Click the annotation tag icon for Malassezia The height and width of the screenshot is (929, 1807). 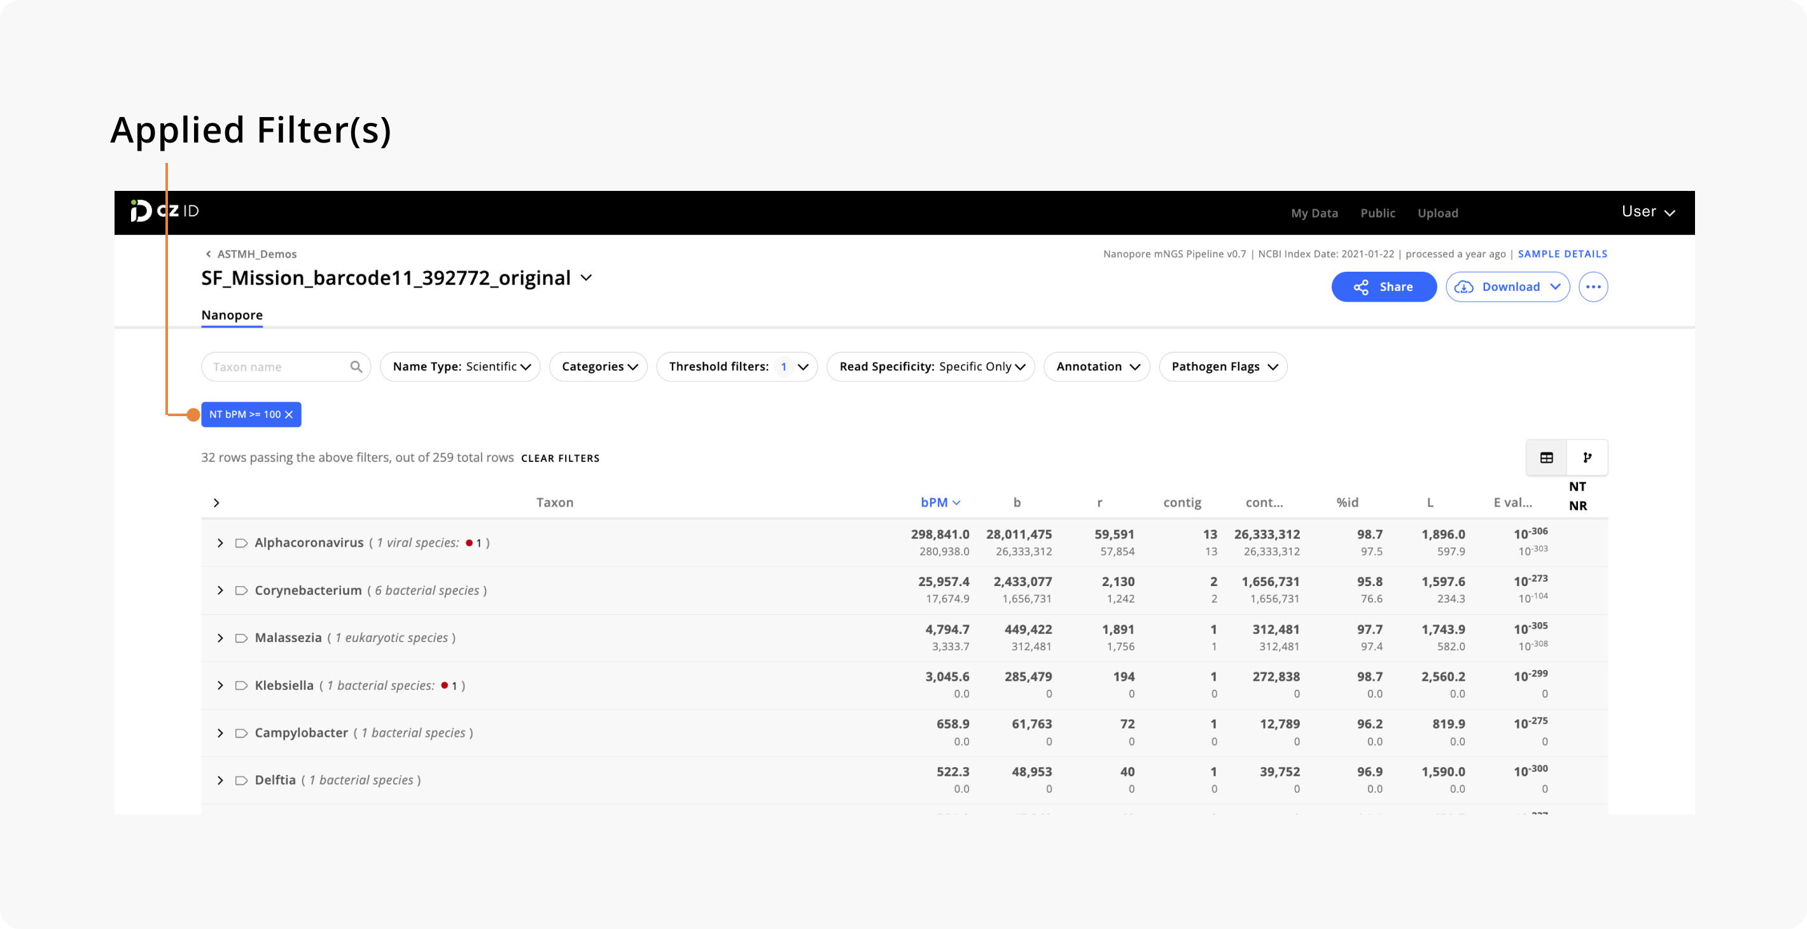(241, 638)
